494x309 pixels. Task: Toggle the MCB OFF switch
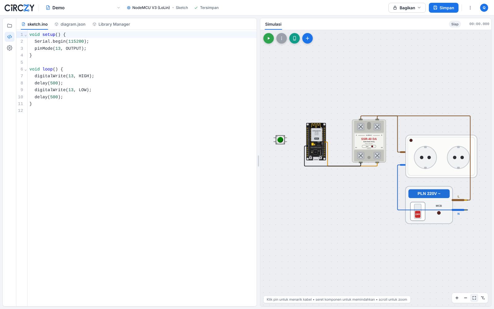(x=418, y=211)
